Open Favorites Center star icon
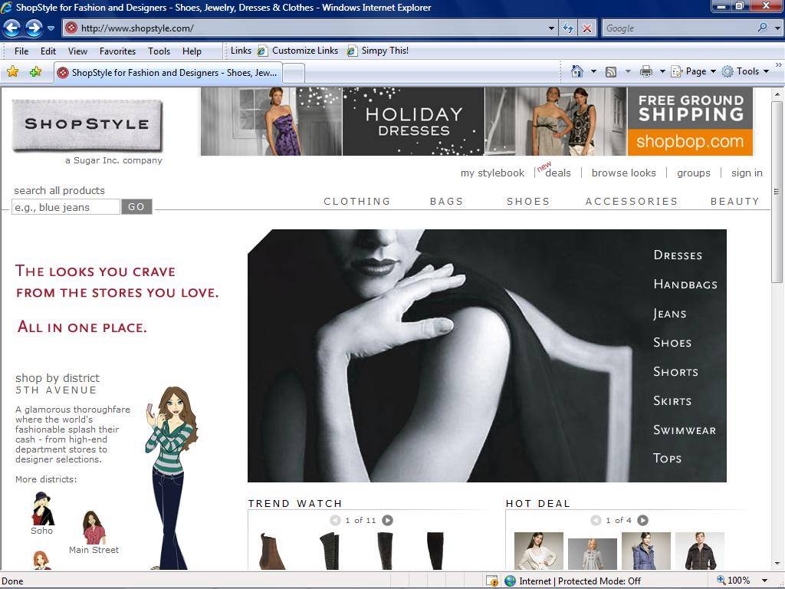This screenshot has height=589, width=785. pos(13,72)
